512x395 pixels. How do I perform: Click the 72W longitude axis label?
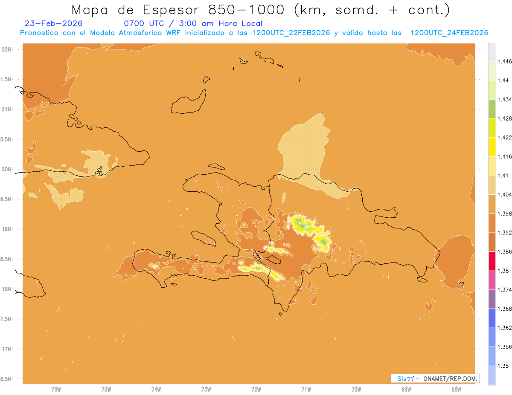256,389
